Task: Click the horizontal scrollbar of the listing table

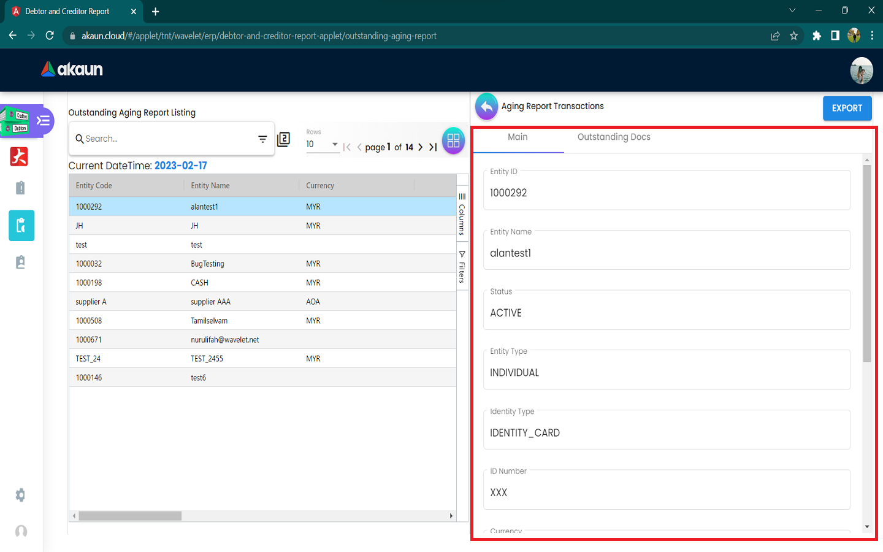Action: [x=130, y=516]
